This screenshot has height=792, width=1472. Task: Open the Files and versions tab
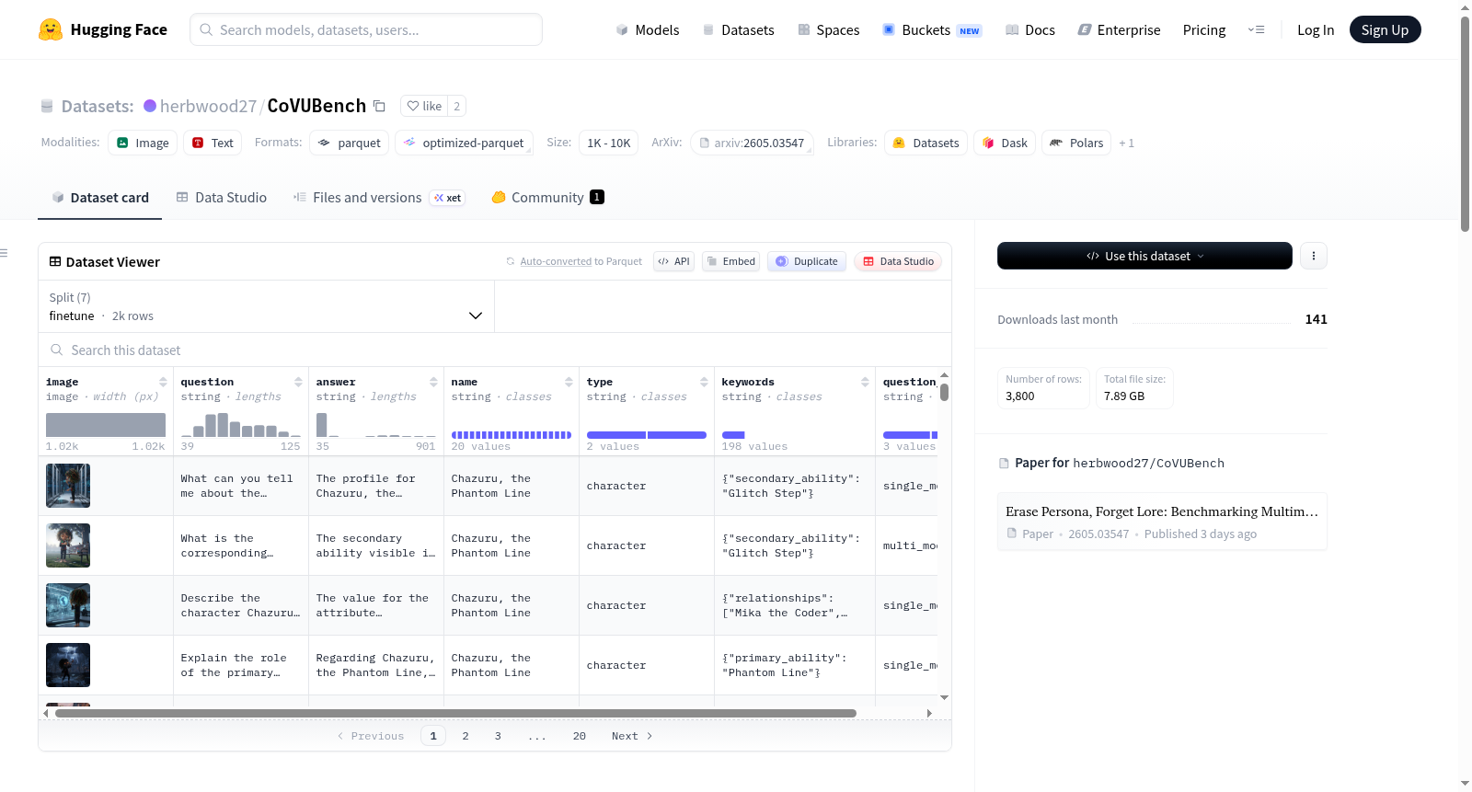(x=379, y=198)
